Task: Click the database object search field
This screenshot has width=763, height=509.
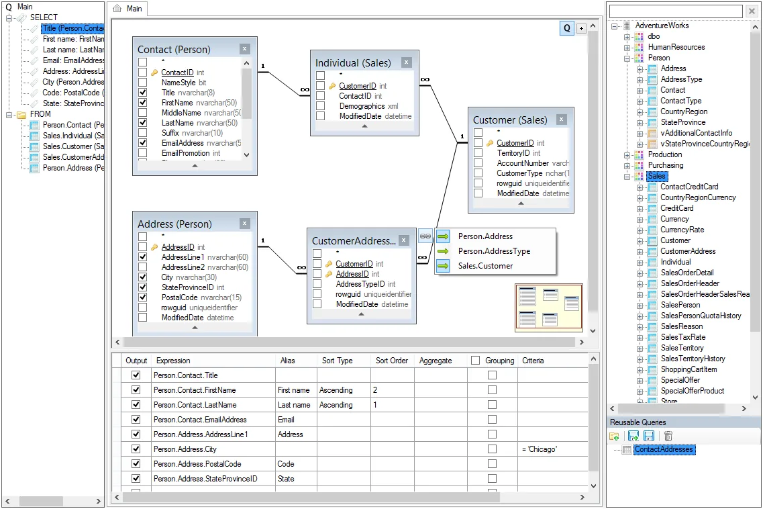Action: [676, 11]
